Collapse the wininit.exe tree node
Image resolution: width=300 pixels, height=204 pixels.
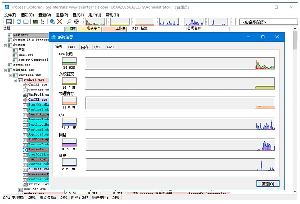[x=6, y=70]
